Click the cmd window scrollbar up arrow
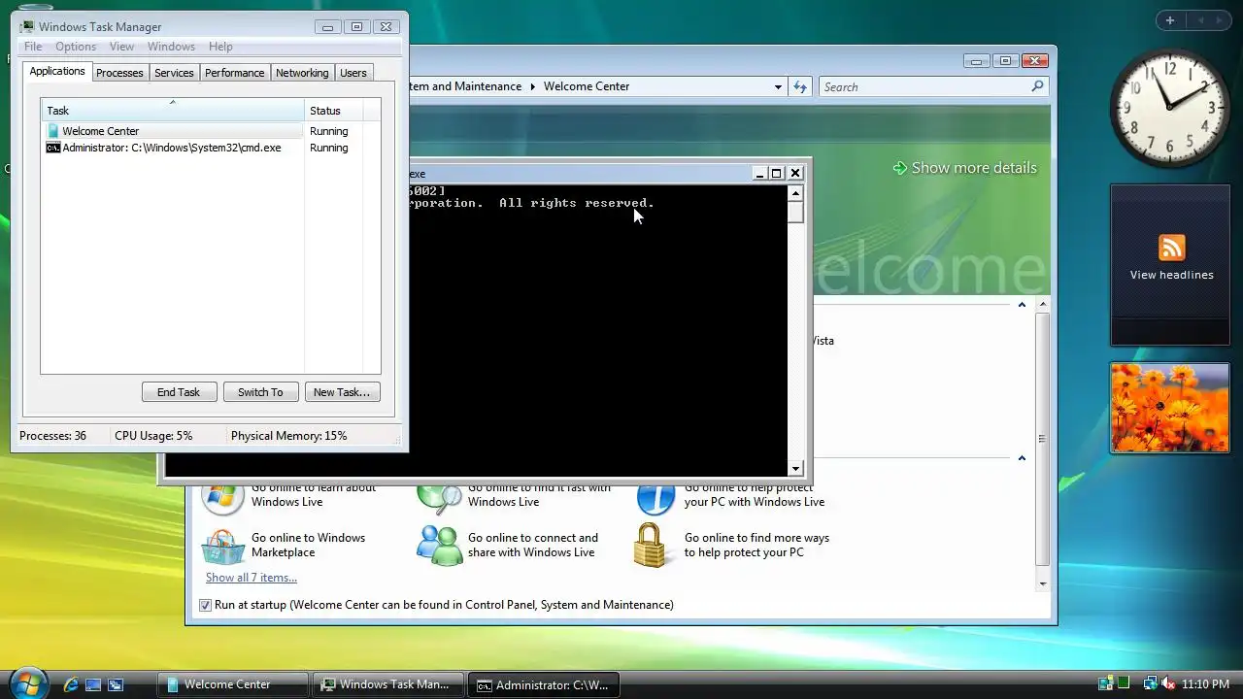The height and width of the screenshot is (699, 1243). pyautogui.click(x=795, y=192)
